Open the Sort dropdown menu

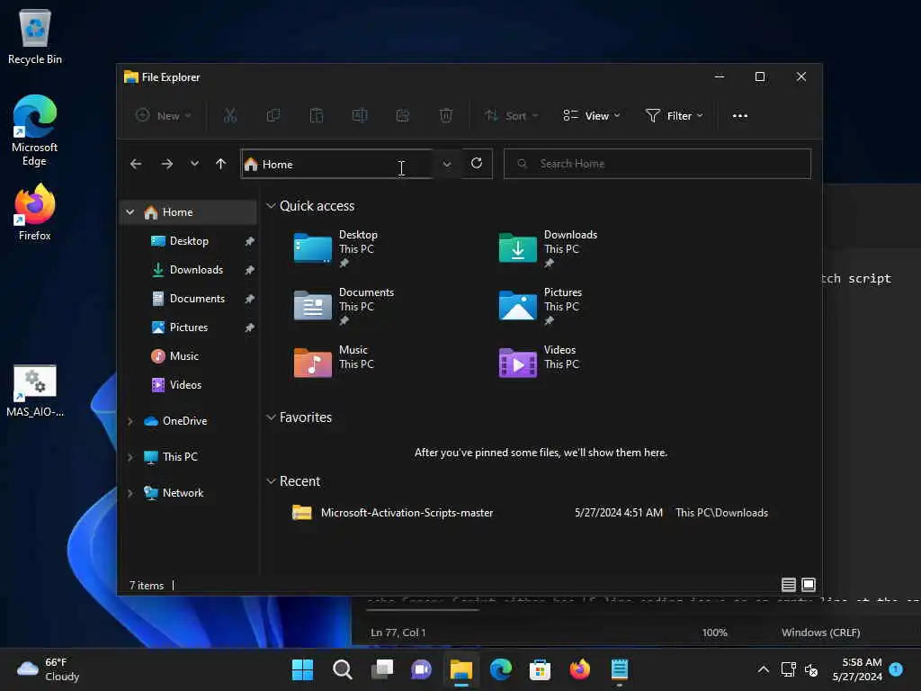click(x=511, y=116)
